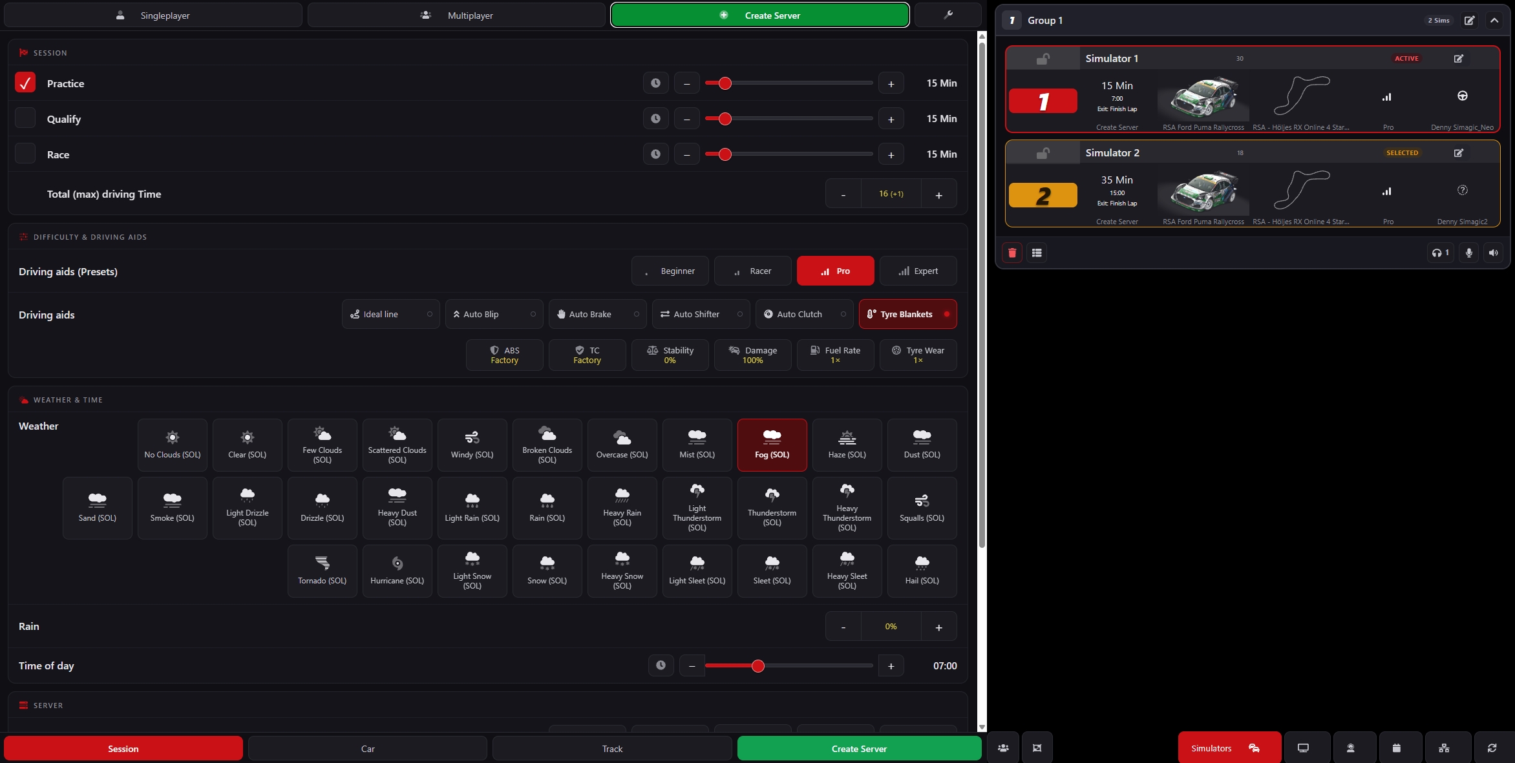Switch to the Multiplayer tab
Screen dimensions: 1515x763
point(456,15)
